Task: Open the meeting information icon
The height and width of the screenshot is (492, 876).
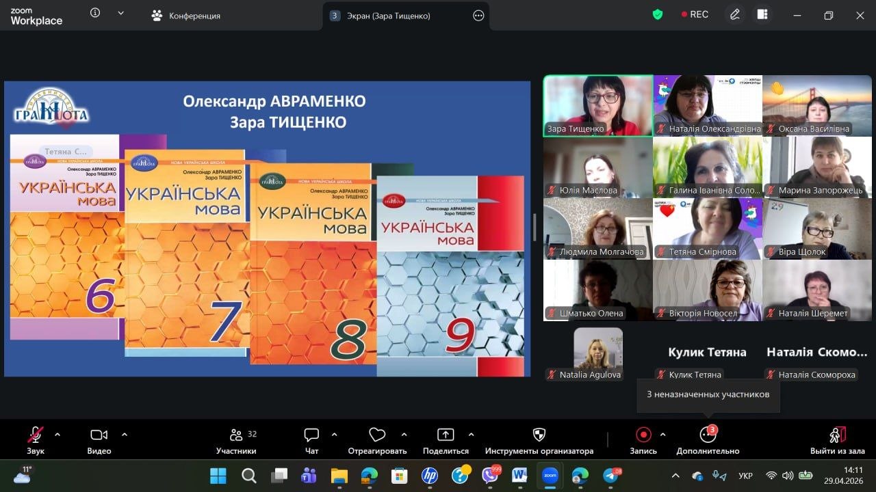Action: pyautogui.click(x=95, y=13)
